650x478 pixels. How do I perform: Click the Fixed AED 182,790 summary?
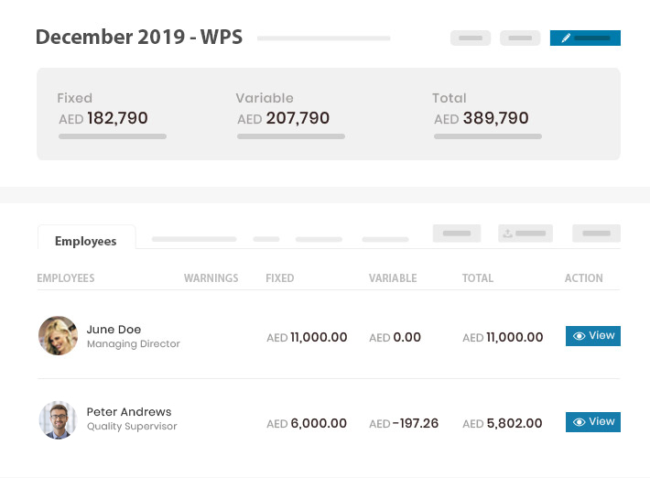(x=112, y=114)
